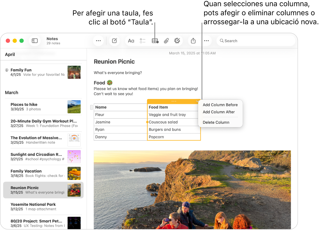The image size is (319, 230).
Task: Choose Add Column Before from menu
Action: [220, 105]
